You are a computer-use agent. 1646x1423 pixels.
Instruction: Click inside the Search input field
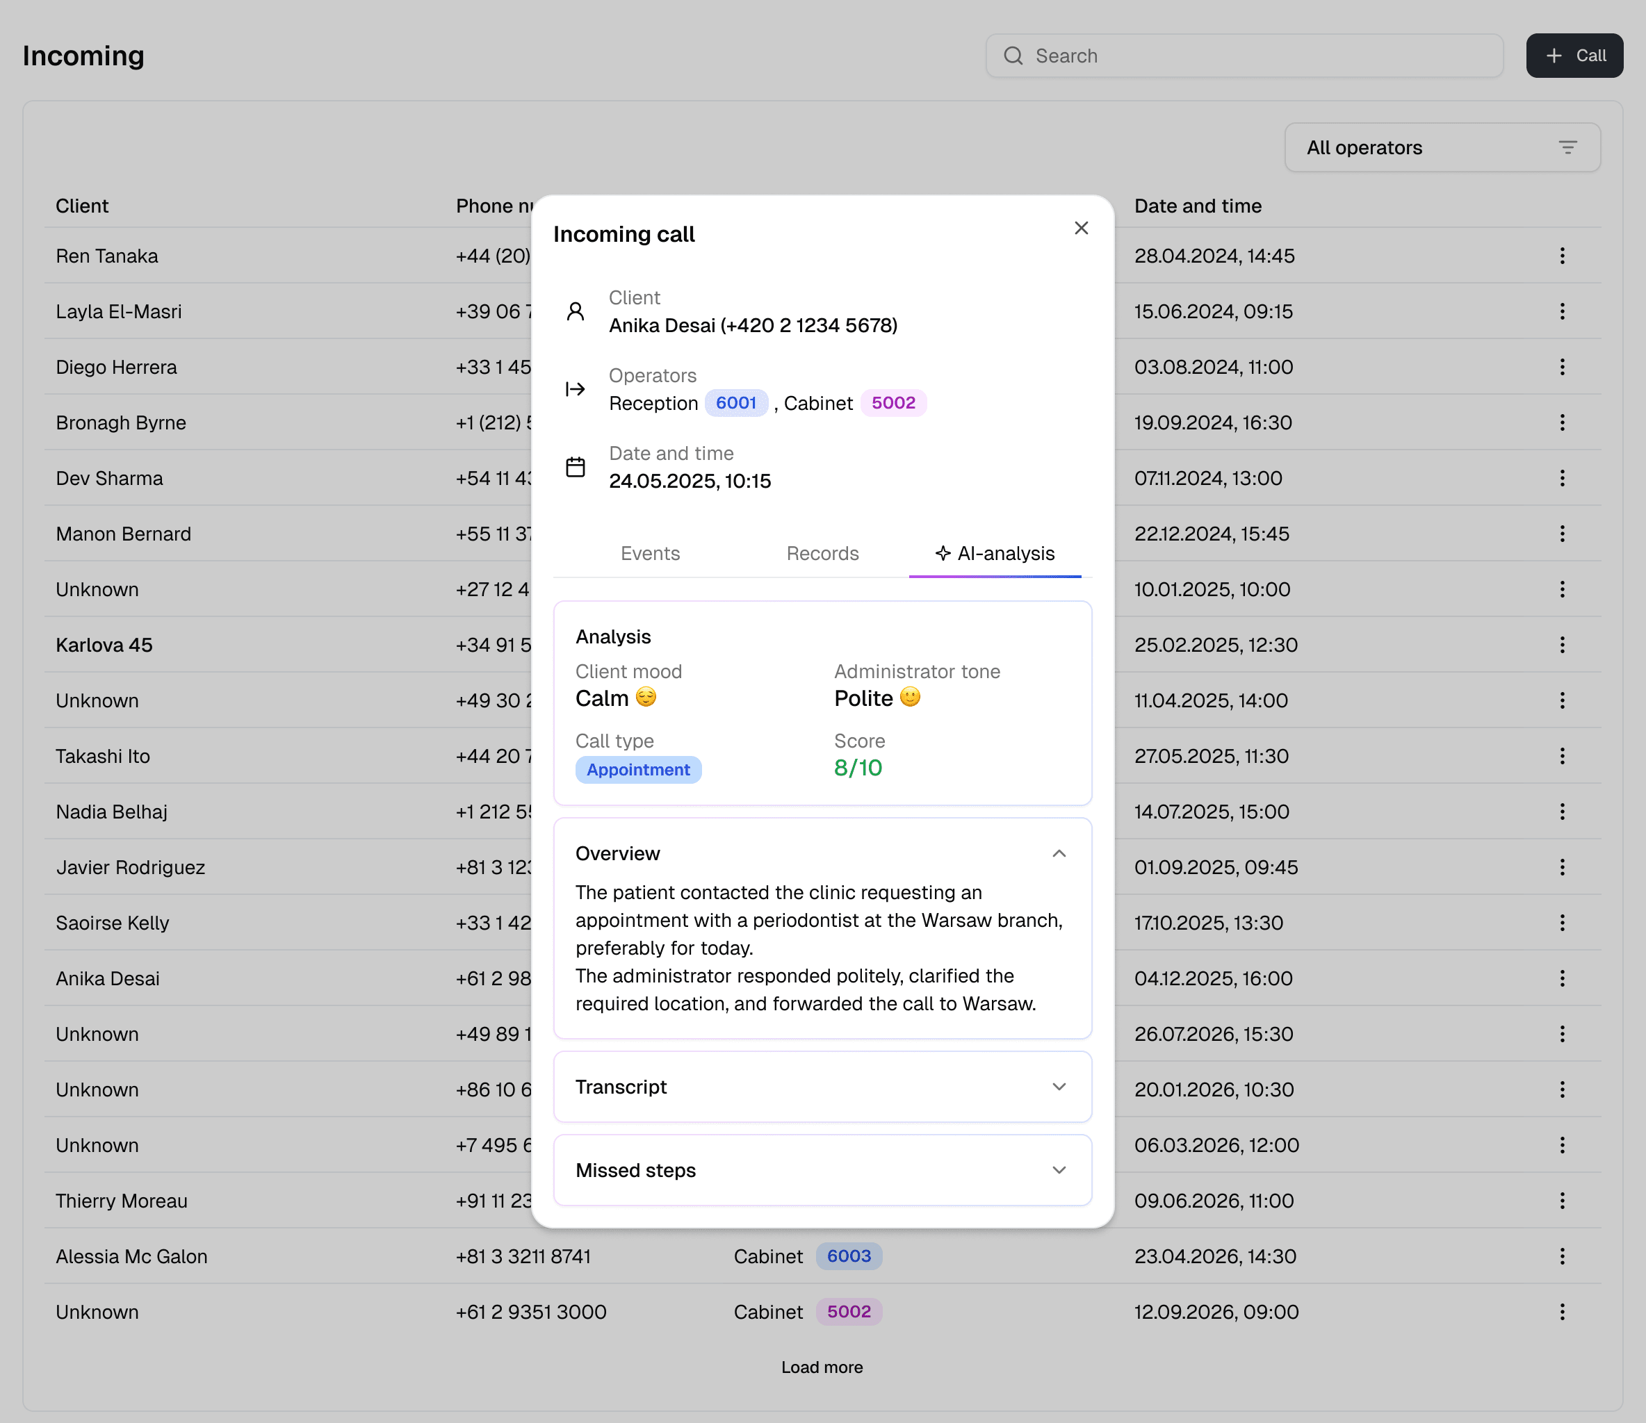tap(1191, 56)
